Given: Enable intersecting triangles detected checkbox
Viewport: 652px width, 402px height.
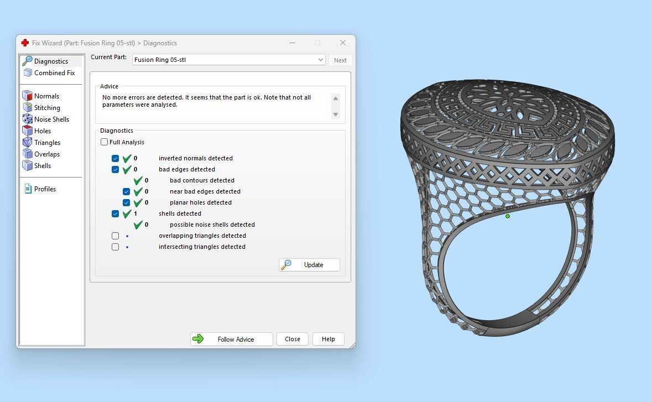Looking at the screenshot, I should click(x=115, y=247).
